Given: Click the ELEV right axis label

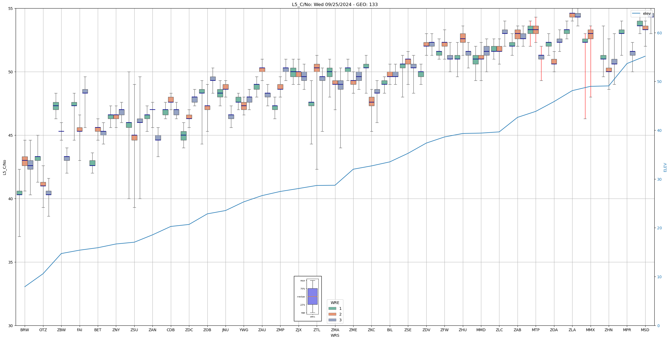Looking at the screenshot, I should coord(665,167).
